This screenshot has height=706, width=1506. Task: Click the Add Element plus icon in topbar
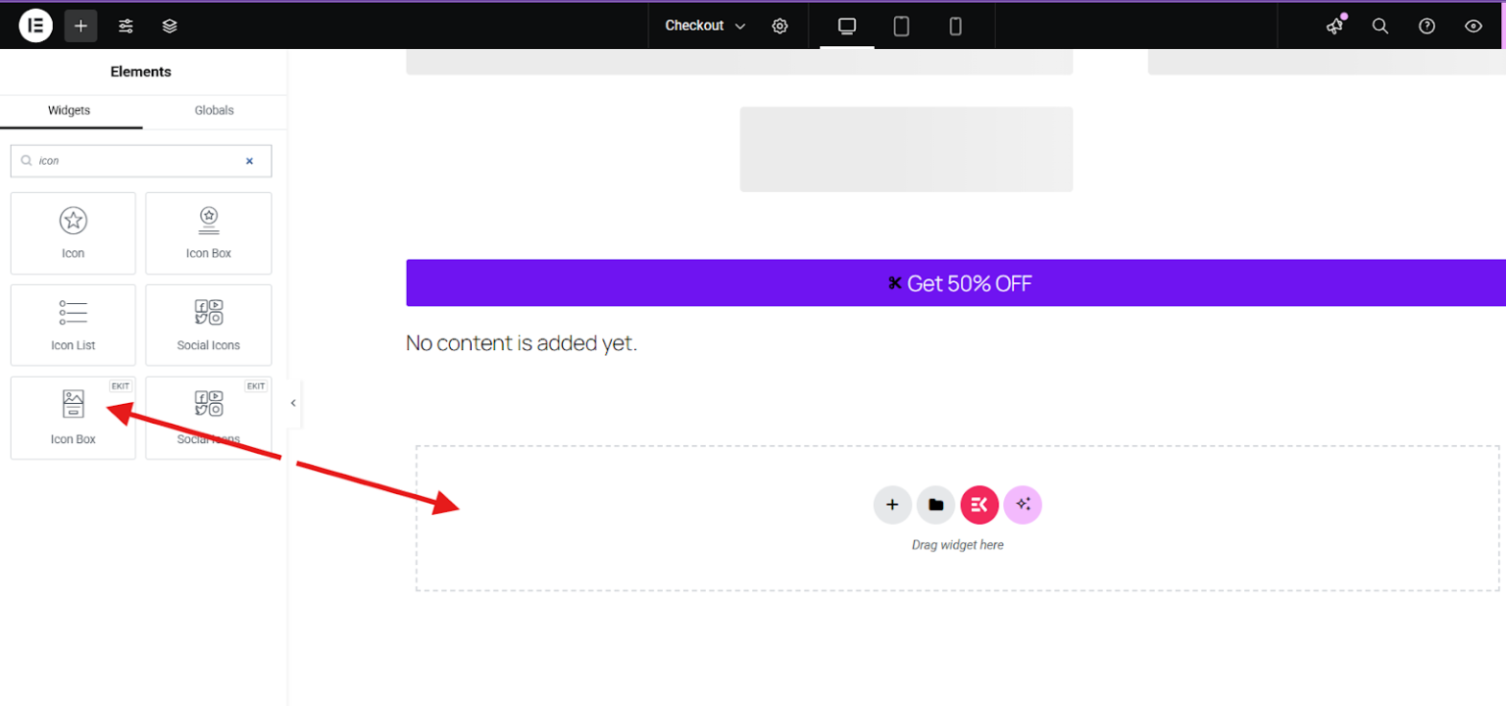click(x=80, y=25)
